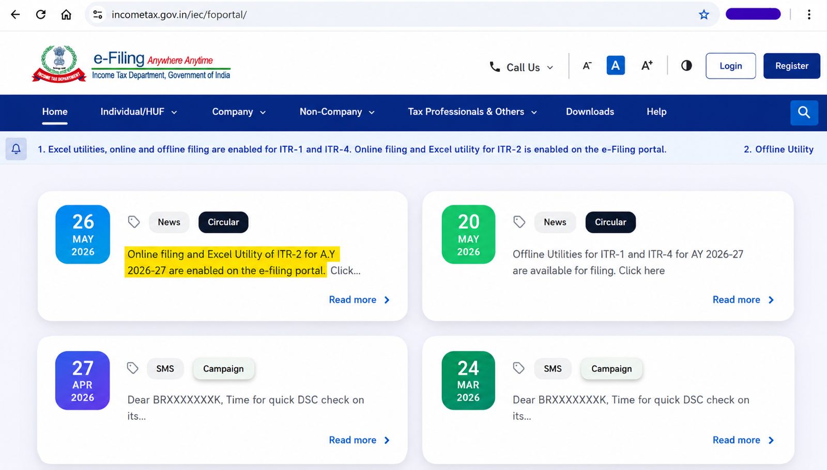The height and width of the screenshot is (470, 827).
Task: Read more on Offline Utilities ITR-1 ITR-4 news
Action: [743, 300]
